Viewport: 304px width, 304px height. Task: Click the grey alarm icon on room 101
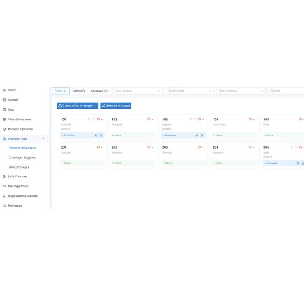[x=89, y=119]
